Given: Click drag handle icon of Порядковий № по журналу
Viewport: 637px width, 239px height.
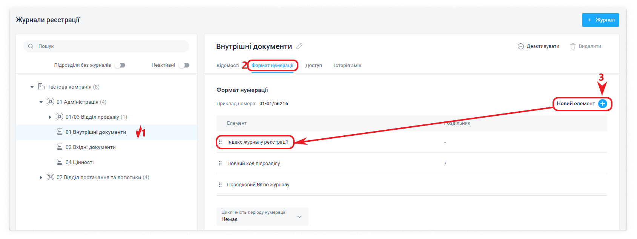Looking at the screenshot, I should click(x=220, y=185).
